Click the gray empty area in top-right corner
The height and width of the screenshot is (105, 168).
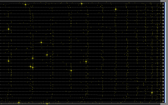164,1
